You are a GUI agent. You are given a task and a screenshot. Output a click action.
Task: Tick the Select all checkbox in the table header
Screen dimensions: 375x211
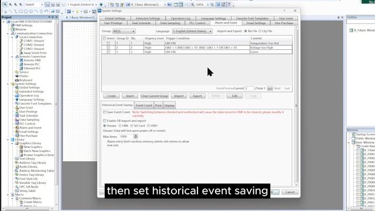[104, 38]
